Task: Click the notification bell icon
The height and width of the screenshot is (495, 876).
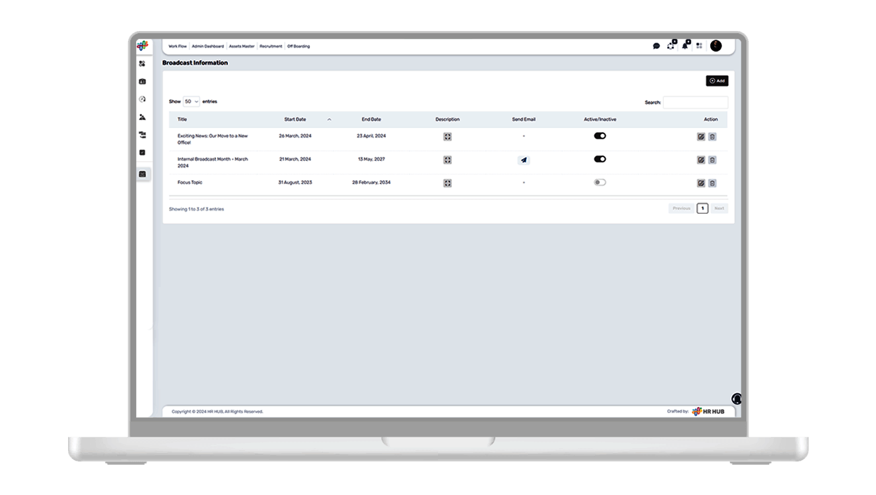Action: 685,46
